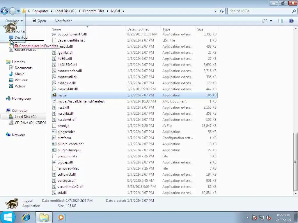Screen dimensions: 298x223
Task: Select Desktop in Favorites
Action: [21, 37]
